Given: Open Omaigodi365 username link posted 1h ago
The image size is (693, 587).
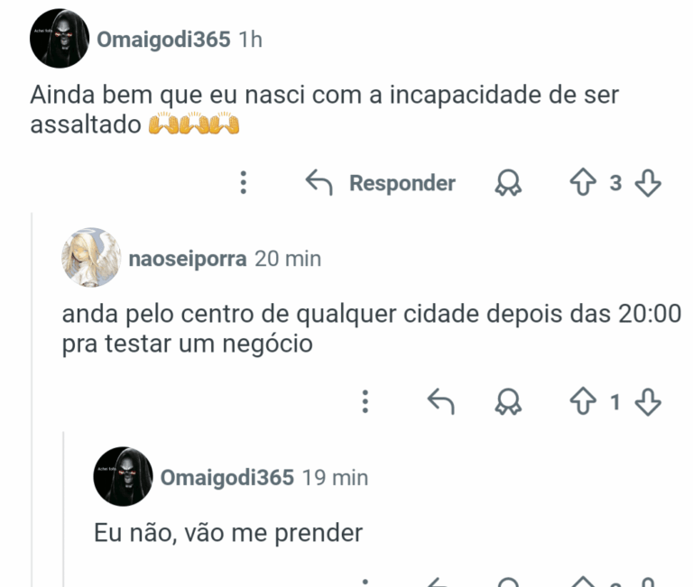Looking at the screenshot, I should tap(165, 40).
